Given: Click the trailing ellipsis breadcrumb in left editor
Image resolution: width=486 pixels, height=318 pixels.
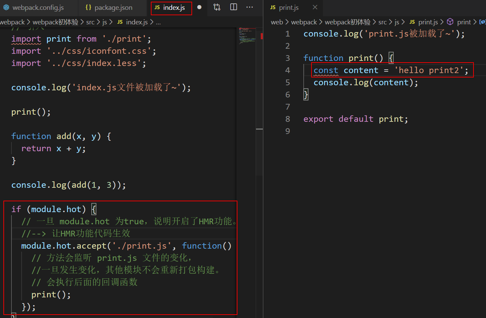Looking at the screenshot, I should [x=158, y=22].
